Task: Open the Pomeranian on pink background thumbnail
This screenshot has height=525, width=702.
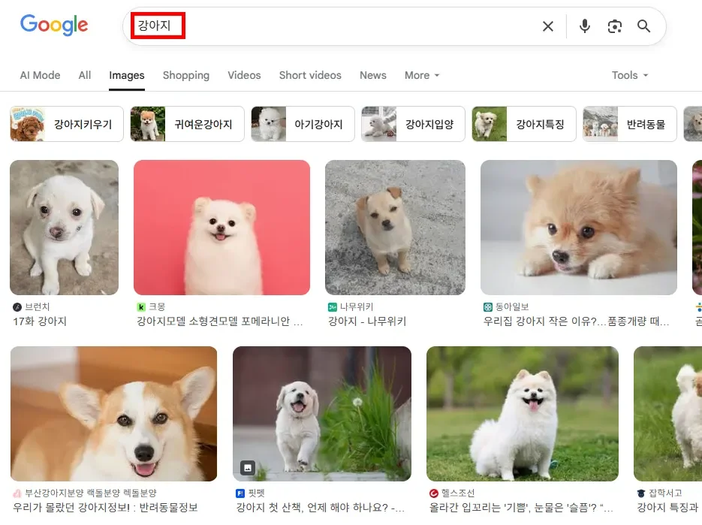Action: [x=221, y=227]
